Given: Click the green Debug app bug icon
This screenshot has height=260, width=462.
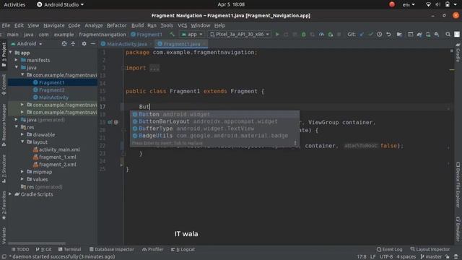Looking at the screenshot, I should [x=303, y=35].
